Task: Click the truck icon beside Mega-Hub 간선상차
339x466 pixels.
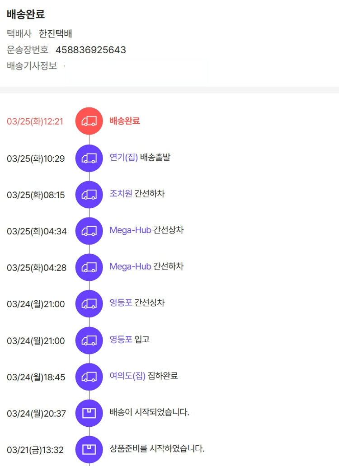Action: (89, 231)
